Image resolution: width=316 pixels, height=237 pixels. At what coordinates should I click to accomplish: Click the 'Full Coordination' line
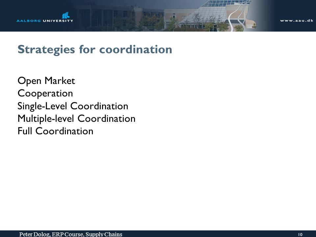click(x=55, y=131)
